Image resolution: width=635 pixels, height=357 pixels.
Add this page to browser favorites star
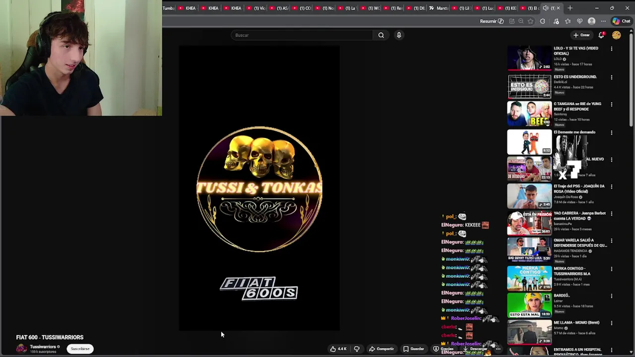point(530,21)
